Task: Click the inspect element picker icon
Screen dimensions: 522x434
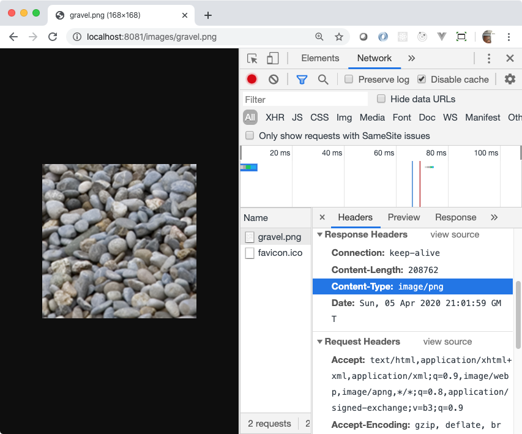Action: pyautogui.click(x=252, y=59)
